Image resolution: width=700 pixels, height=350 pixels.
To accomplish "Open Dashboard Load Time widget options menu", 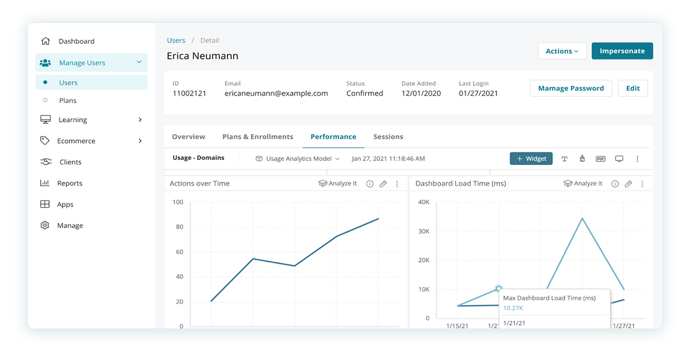I will point(642,184).
